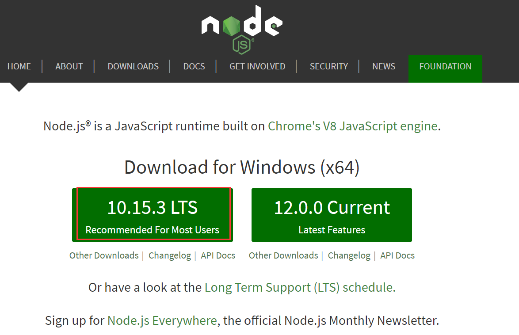519x335 pixels.
Task: Sign up via Node.js Everywhere link
Action: click(162, 320)
